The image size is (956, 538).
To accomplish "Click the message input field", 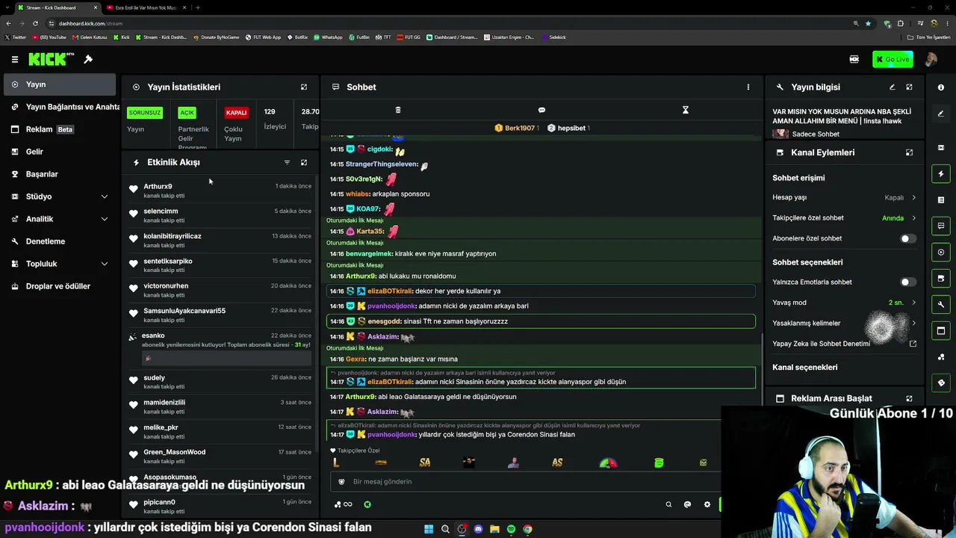I will 525,482.
